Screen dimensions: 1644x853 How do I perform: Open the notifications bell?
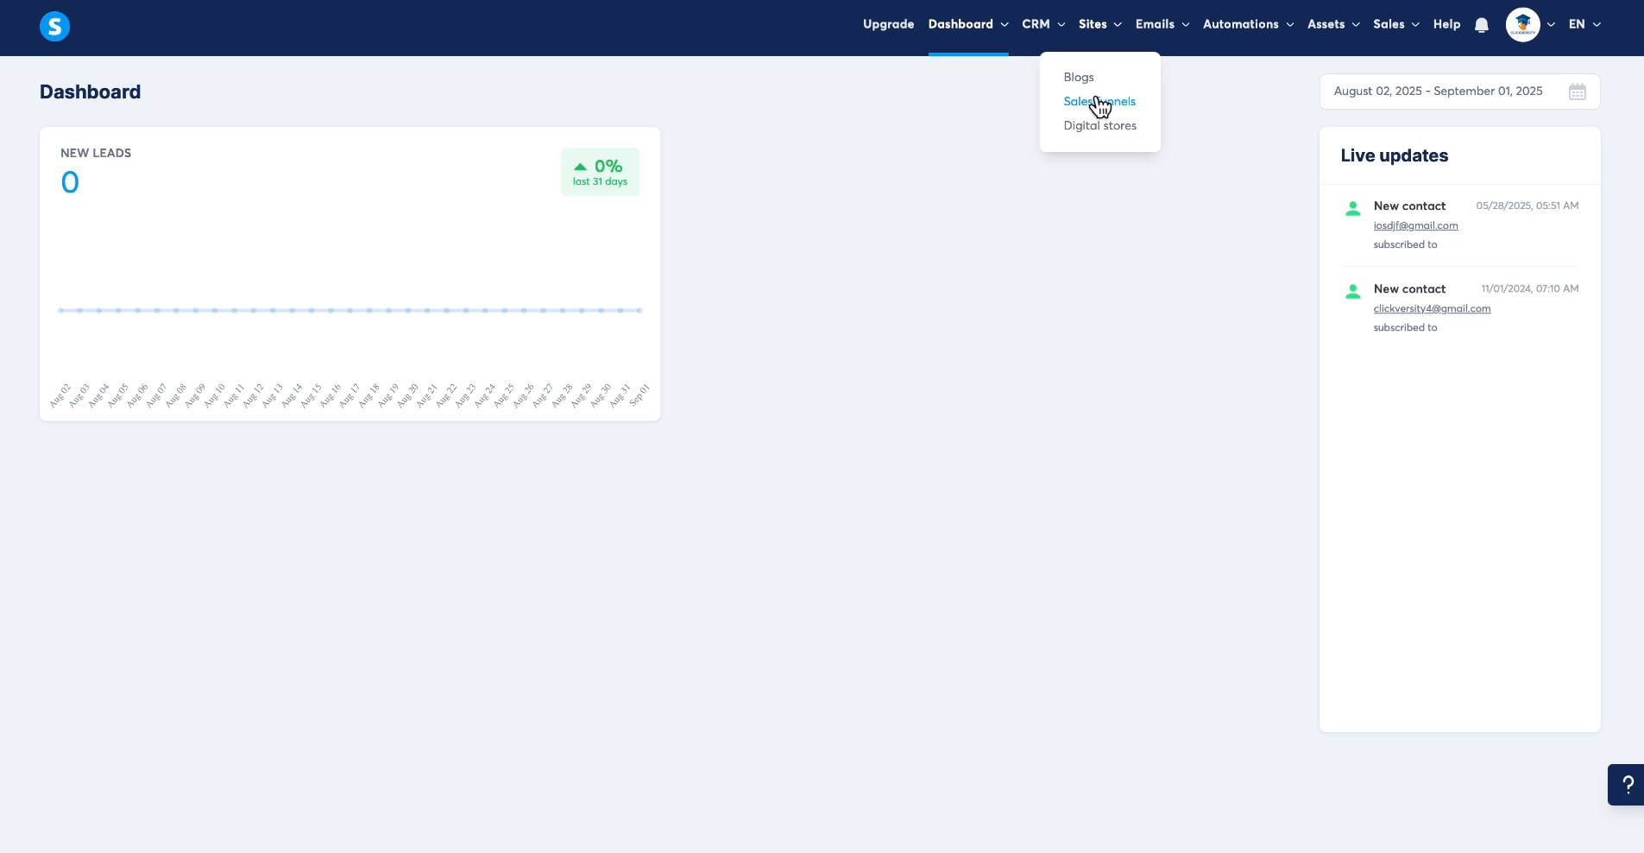click(x=1482, y=25)
